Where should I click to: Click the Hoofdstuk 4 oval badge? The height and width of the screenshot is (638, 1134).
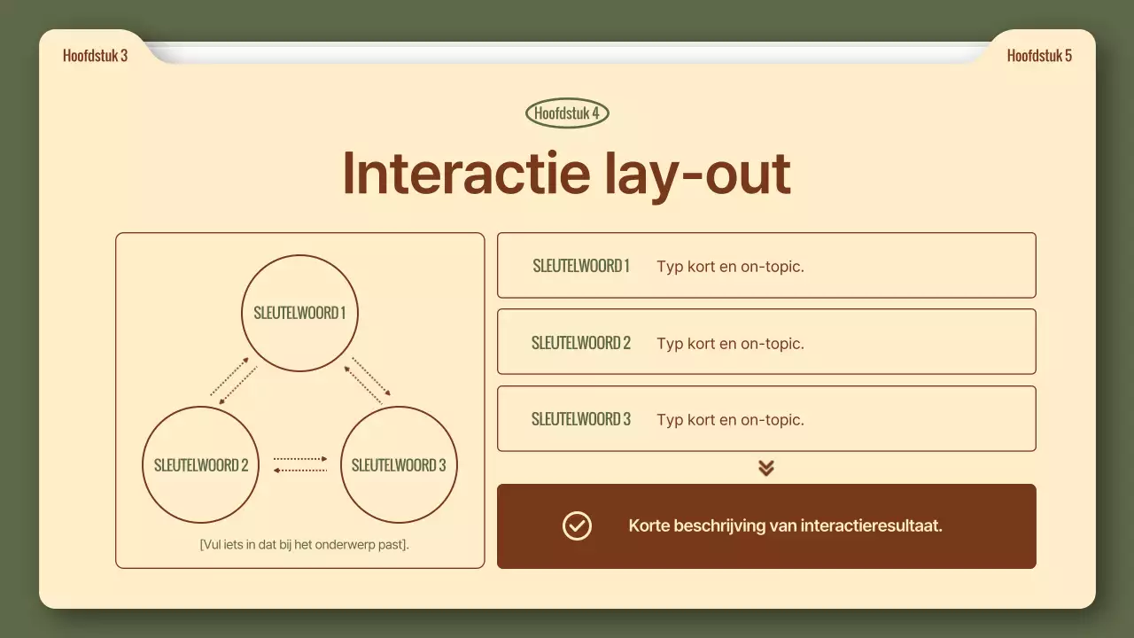[567, 113]
